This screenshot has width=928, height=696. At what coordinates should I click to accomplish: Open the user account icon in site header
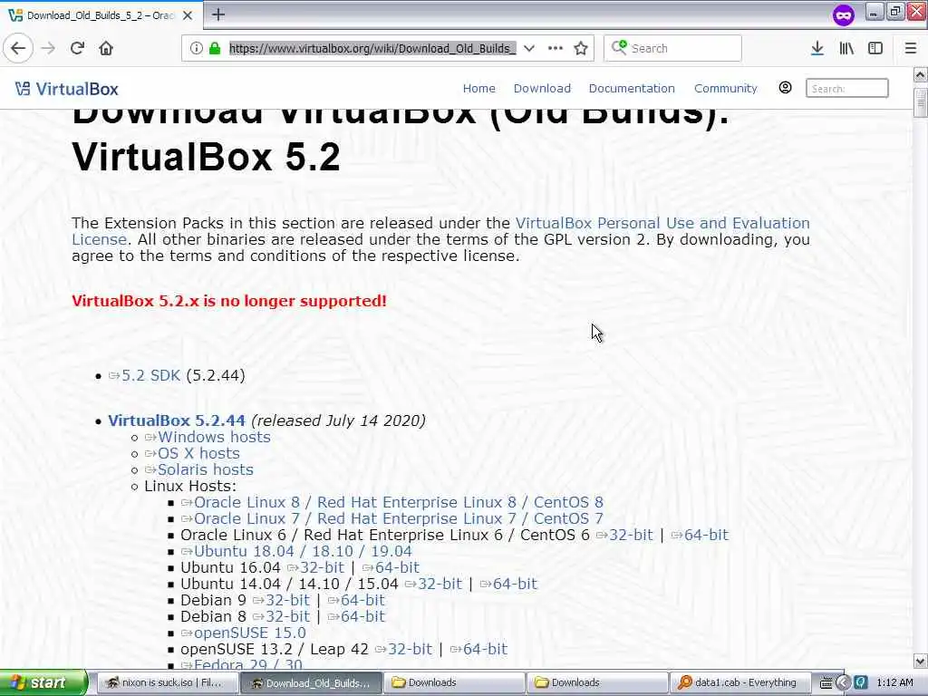click(x=785, y=88)
